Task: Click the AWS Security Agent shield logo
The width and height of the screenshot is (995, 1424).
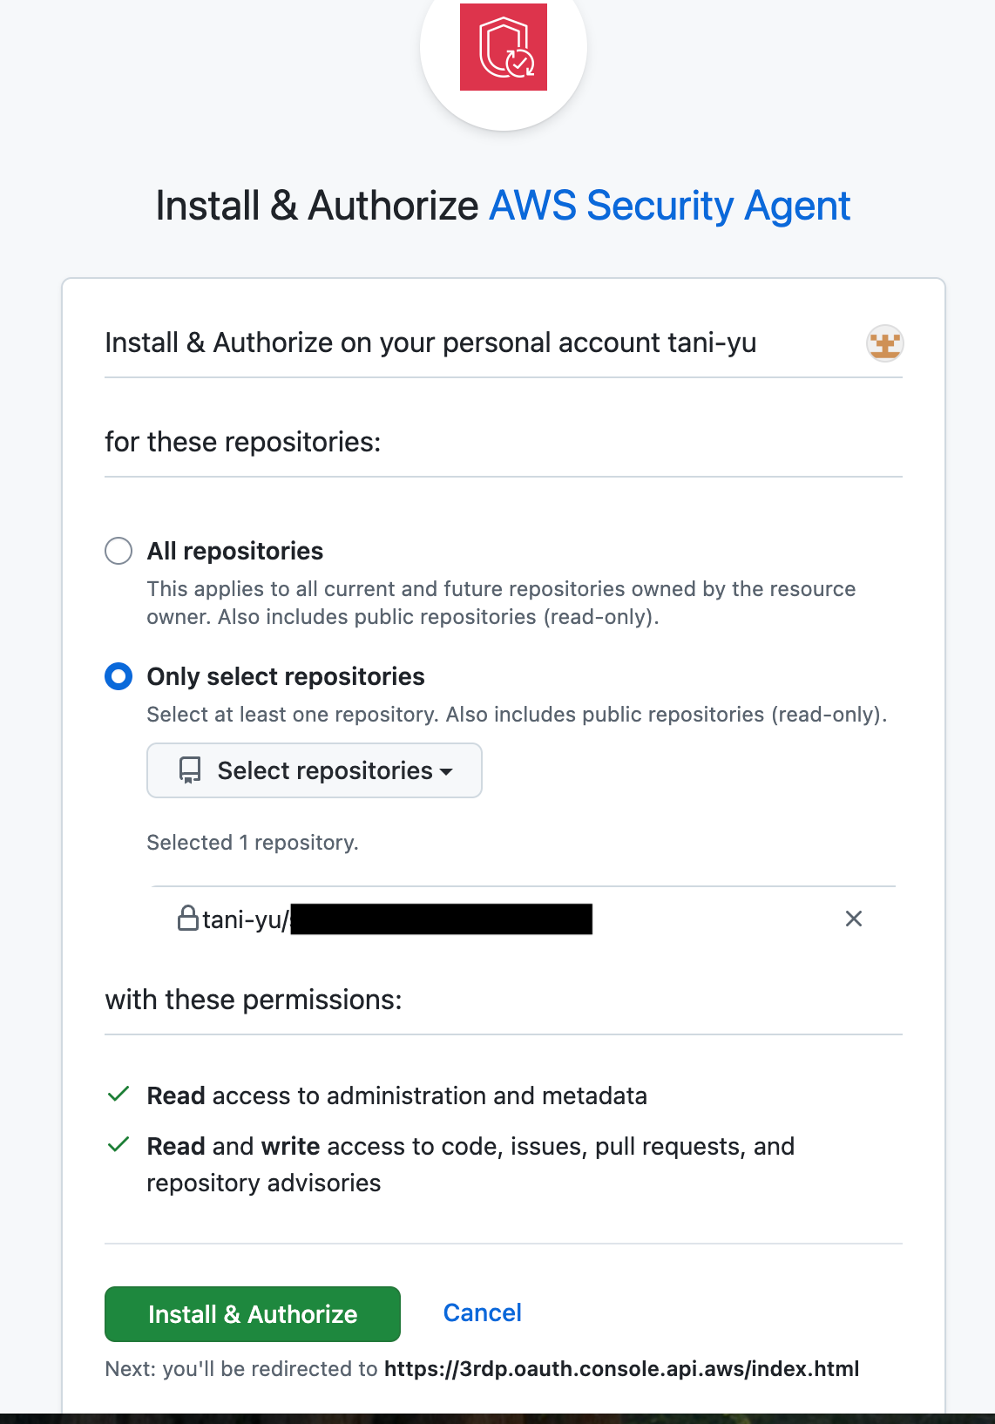Action: [504, 47]
